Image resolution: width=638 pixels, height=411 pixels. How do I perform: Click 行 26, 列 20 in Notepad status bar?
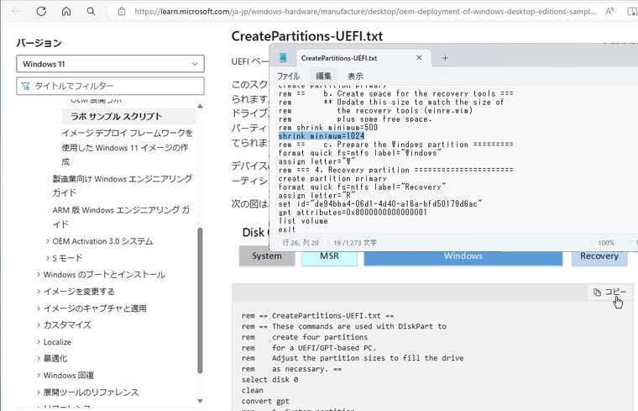click(301, 243)
